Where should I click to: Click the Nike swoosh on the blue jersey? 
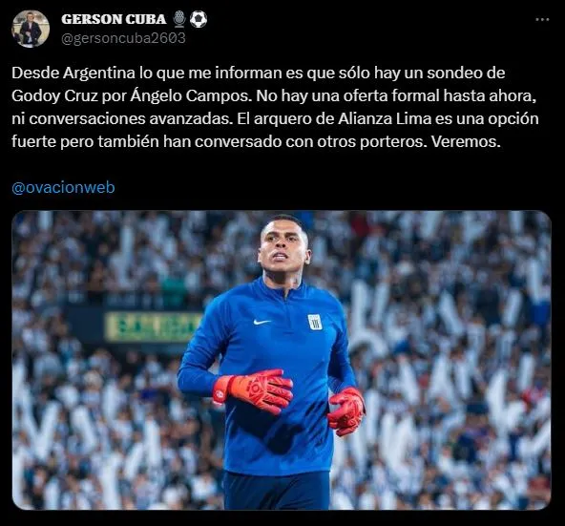pyautogui.click(x=262, y=322)
